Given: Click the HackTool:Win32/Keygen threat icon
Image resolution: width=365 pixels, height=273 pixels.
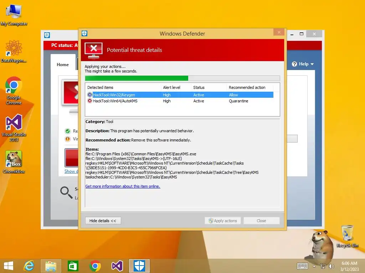Looking at the screenshot, I should [x=89, y=95].
